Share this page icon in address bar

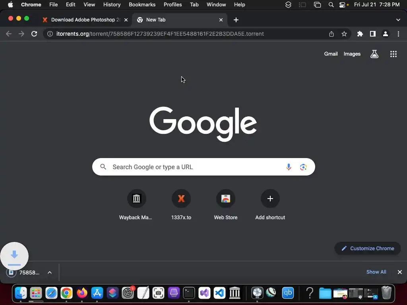point(331,34)
